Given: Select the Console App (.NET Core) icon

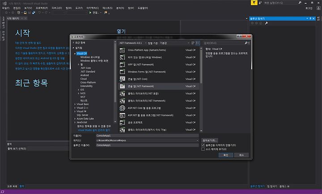Looking at the screenshot, I should [123, 79].
